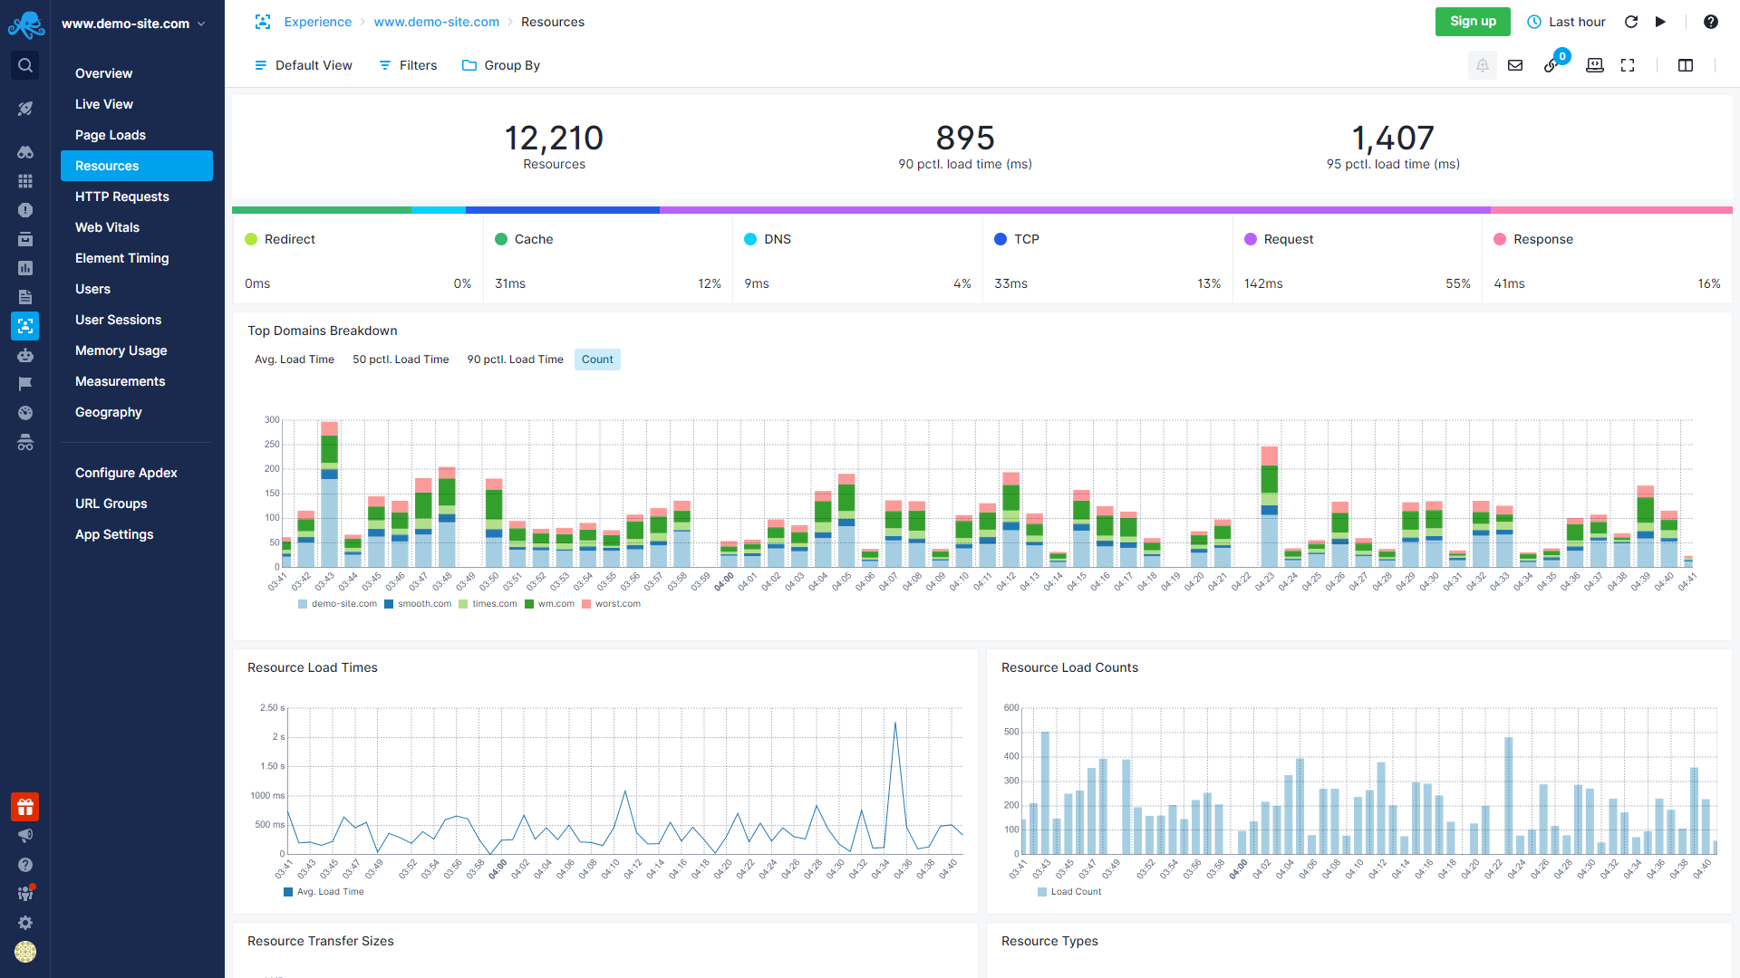1740x978 pixels.
Task: Click the alerts bell icon
Action: point(1481,64)
